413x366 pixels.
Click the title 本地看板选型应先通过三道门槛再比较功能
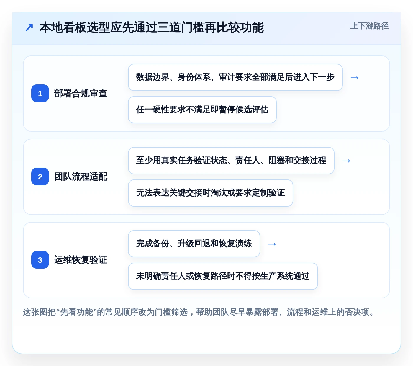(151, 27)
